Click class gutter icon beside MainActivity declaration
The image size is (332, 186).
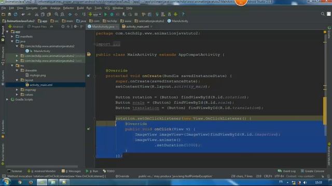pyautogui.click(x=89, y=54)
